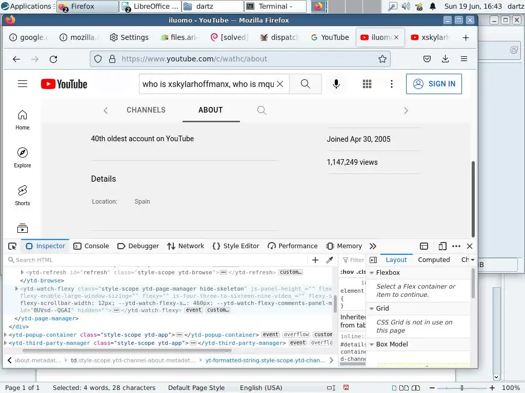Open YouTube apps grid
The width and height of the screenshot is (525, 393).
367,84
